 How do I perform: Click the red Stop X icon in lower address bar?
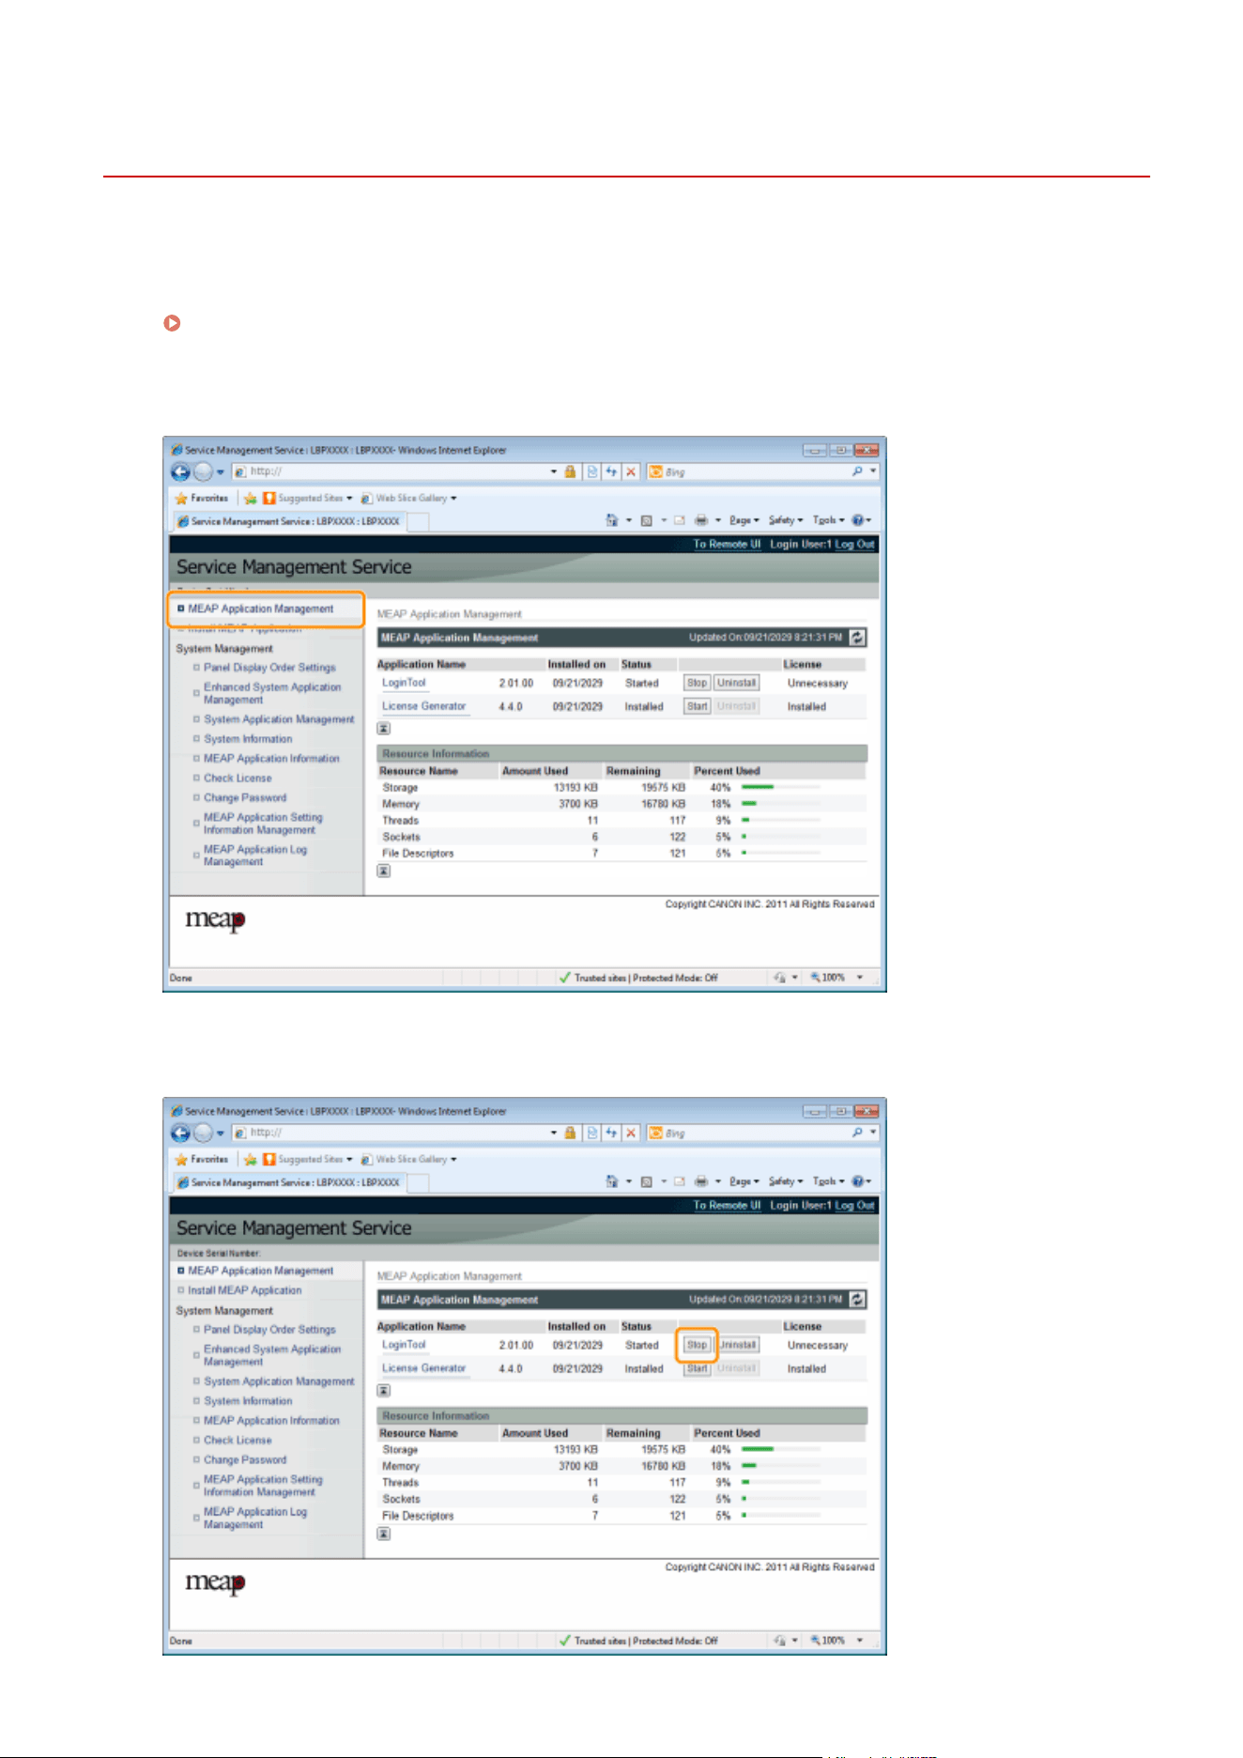pyautogui.click(x=631, y=1133)
